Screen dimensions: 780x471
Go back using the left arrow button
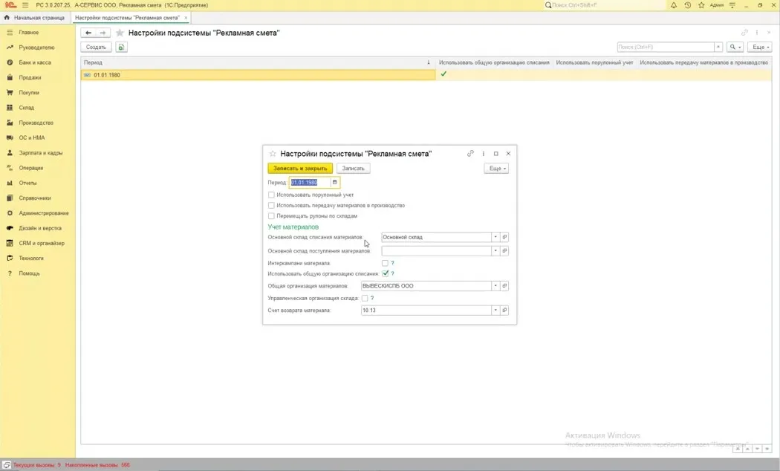(88, 33)
